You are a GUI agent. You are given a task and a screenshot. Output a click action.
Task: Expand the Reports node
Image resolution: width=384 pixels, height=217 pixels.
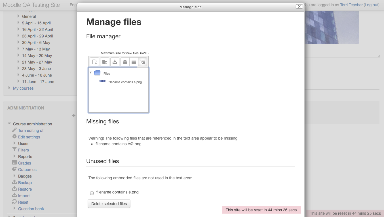tap(14, 156)
